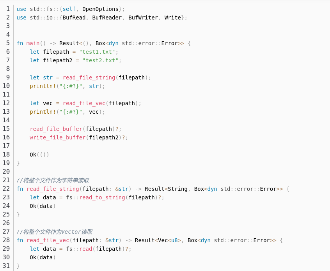Click the "test1.txt" string literal
Screen dimensions: 330x271
pyautogui.click(x=97, y=52)
